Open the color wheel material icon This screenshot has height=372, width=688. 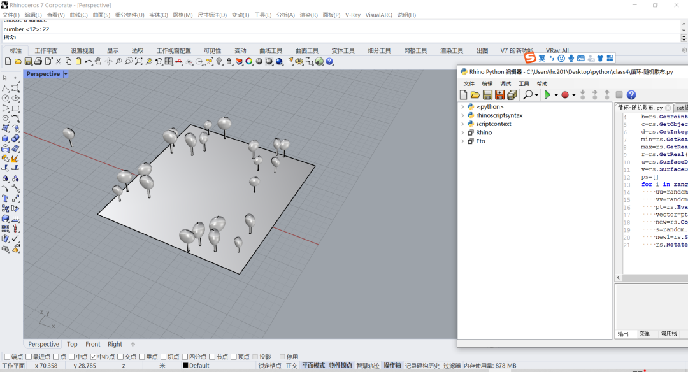tap(249, 61)
